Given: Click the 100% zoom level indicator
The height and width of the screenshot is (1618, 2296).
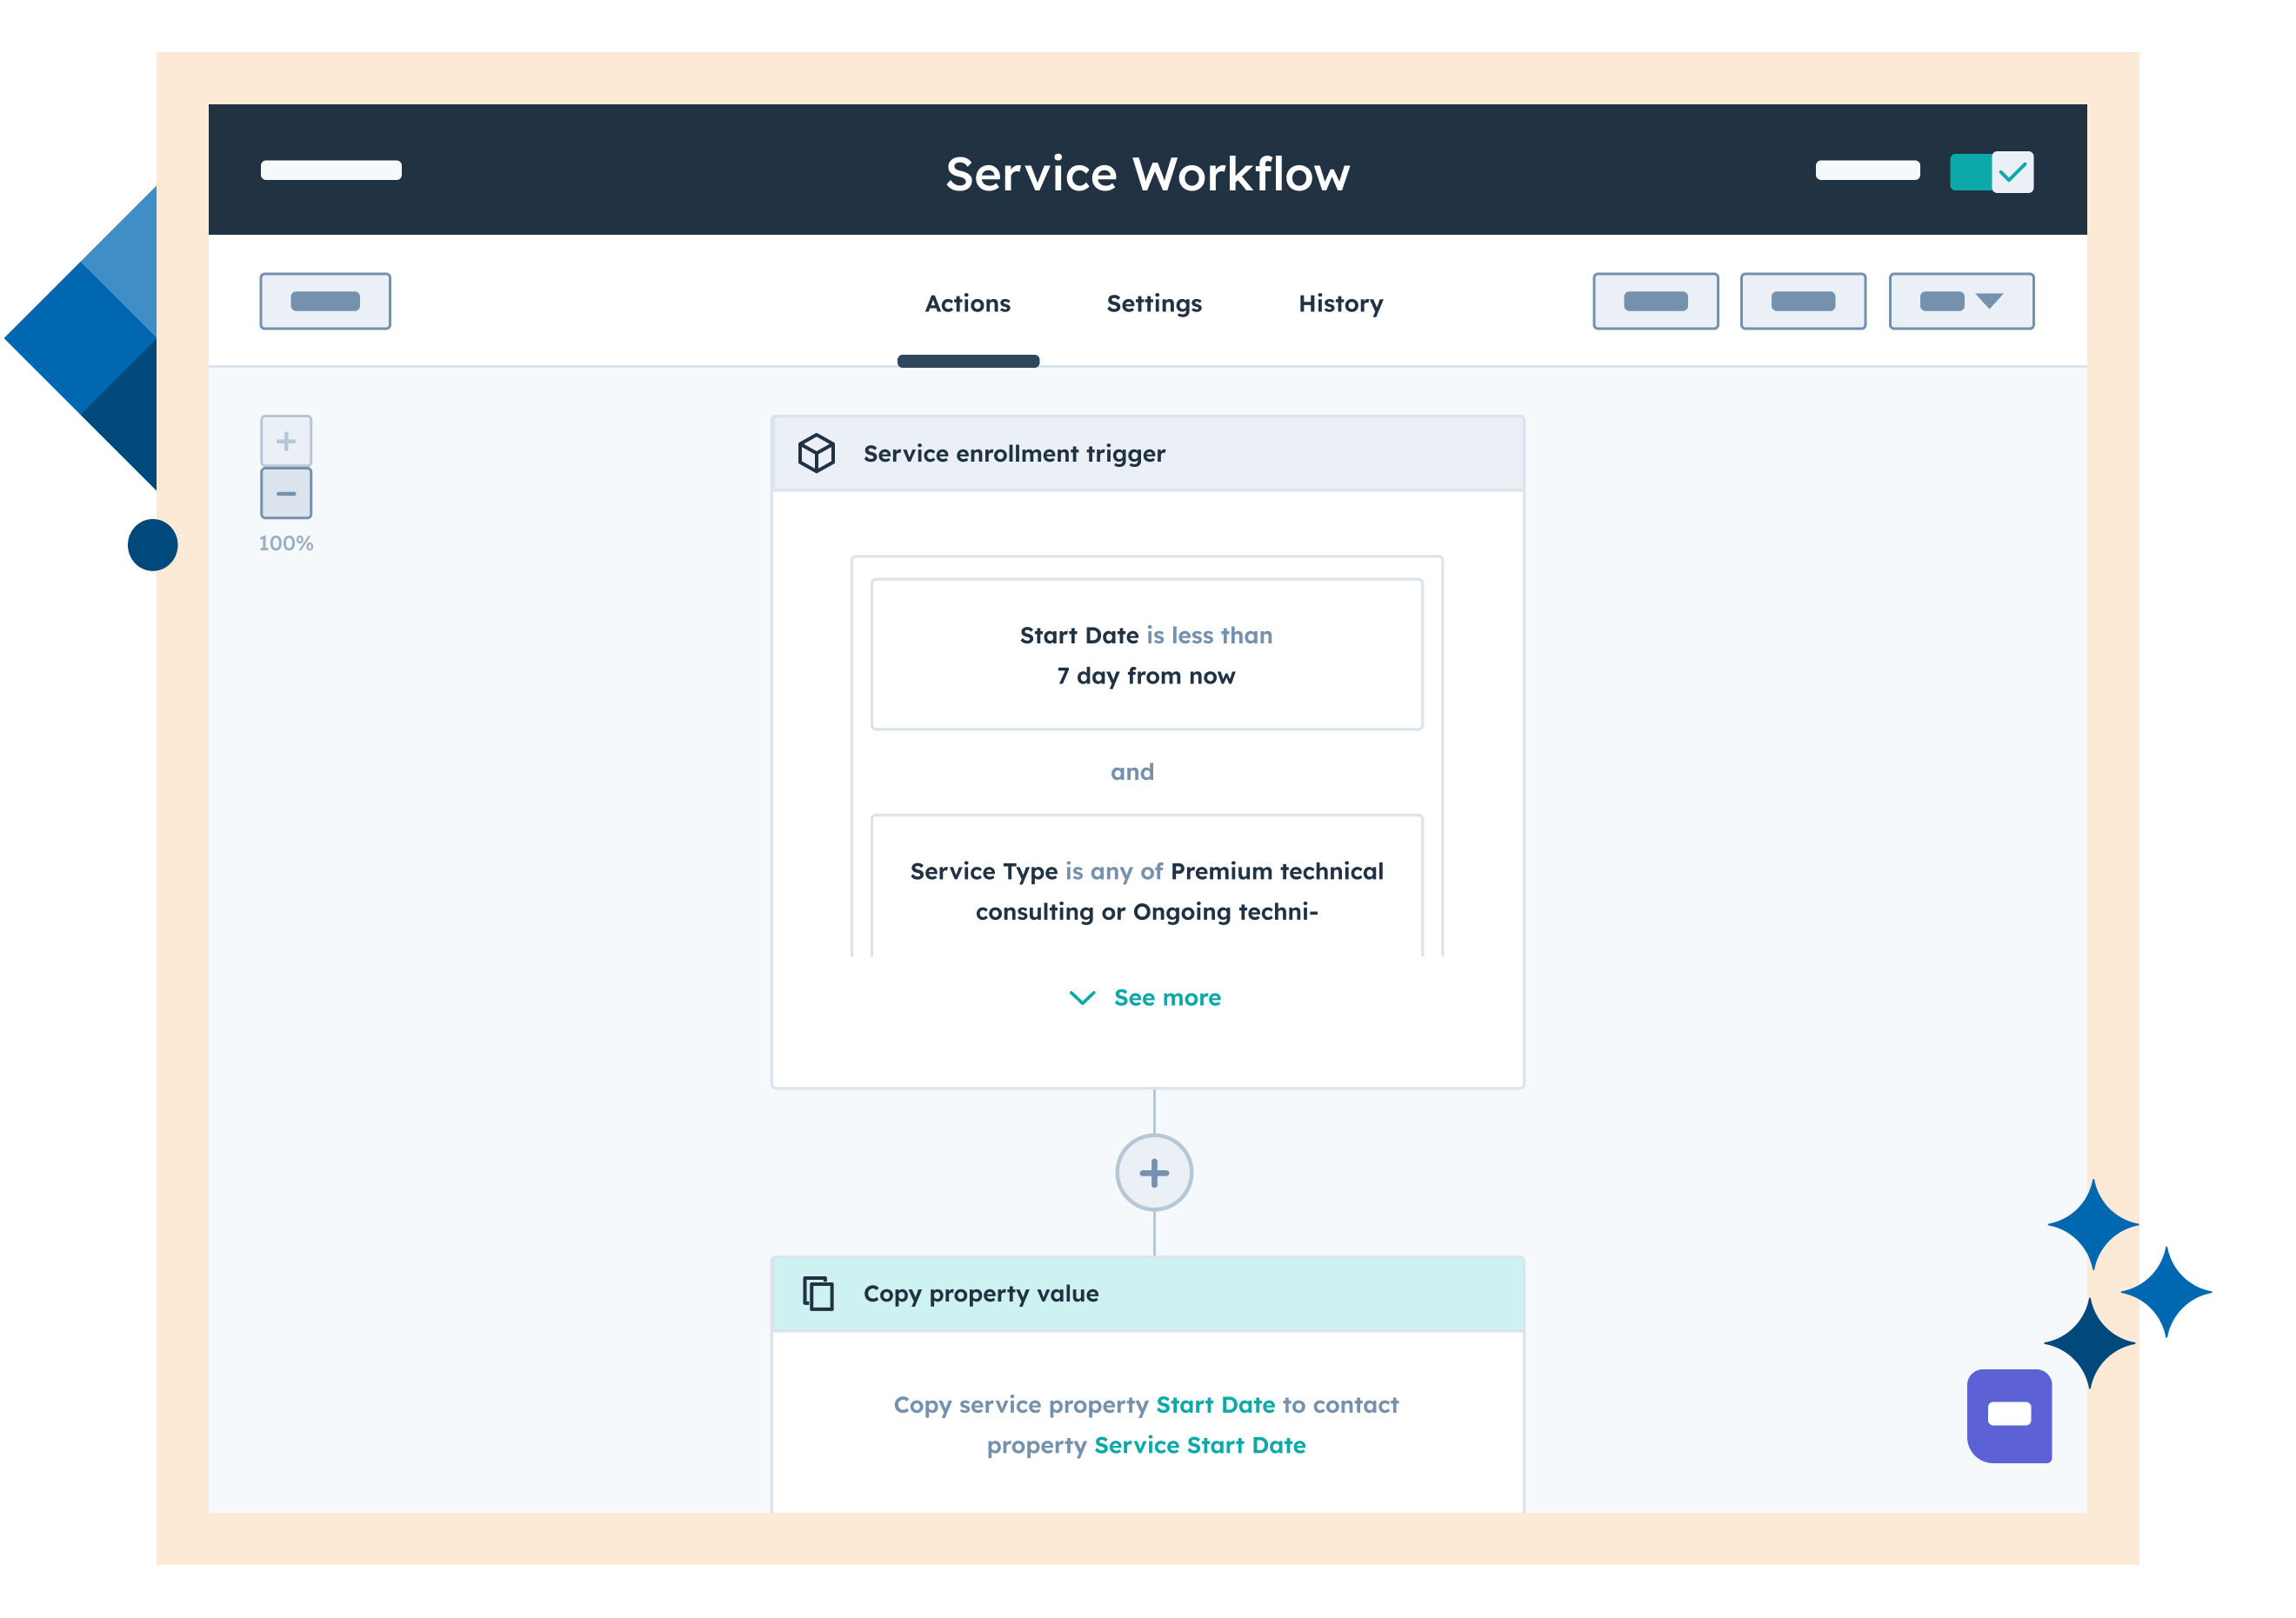Looking at the screenshot, I should click(284, 541).
